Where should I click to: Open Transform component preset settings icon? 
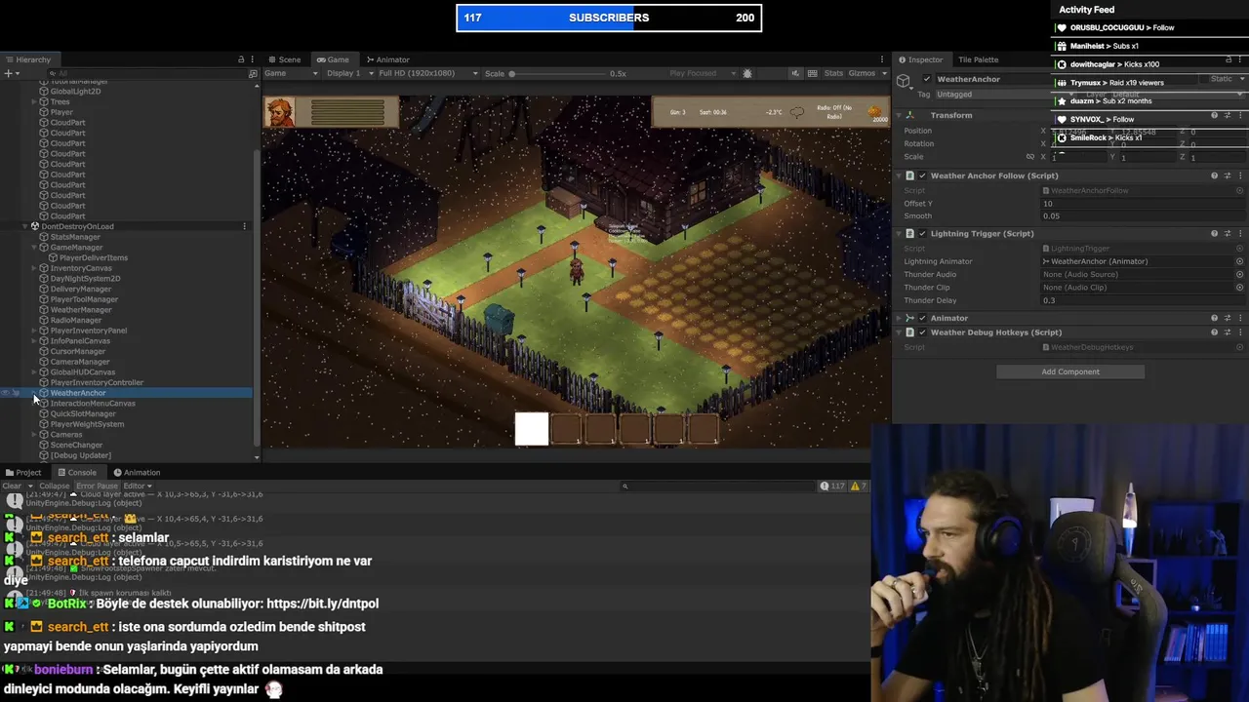click(1227, 115)
